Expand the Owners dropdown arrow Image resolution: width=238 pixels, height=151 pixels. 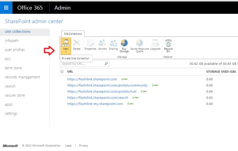[102, 52]
